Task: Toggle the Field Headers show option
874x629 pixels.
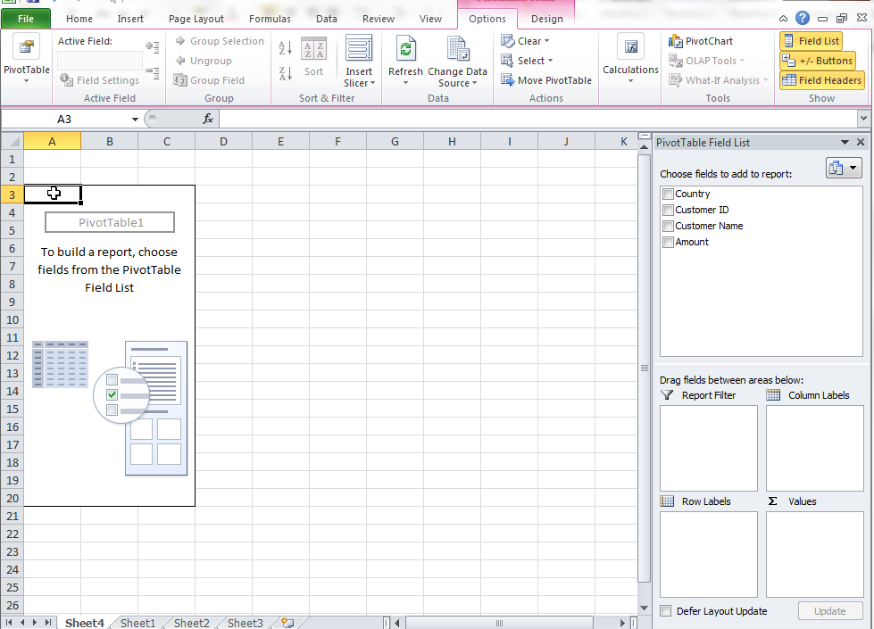Action: click(x=822, y=79)
